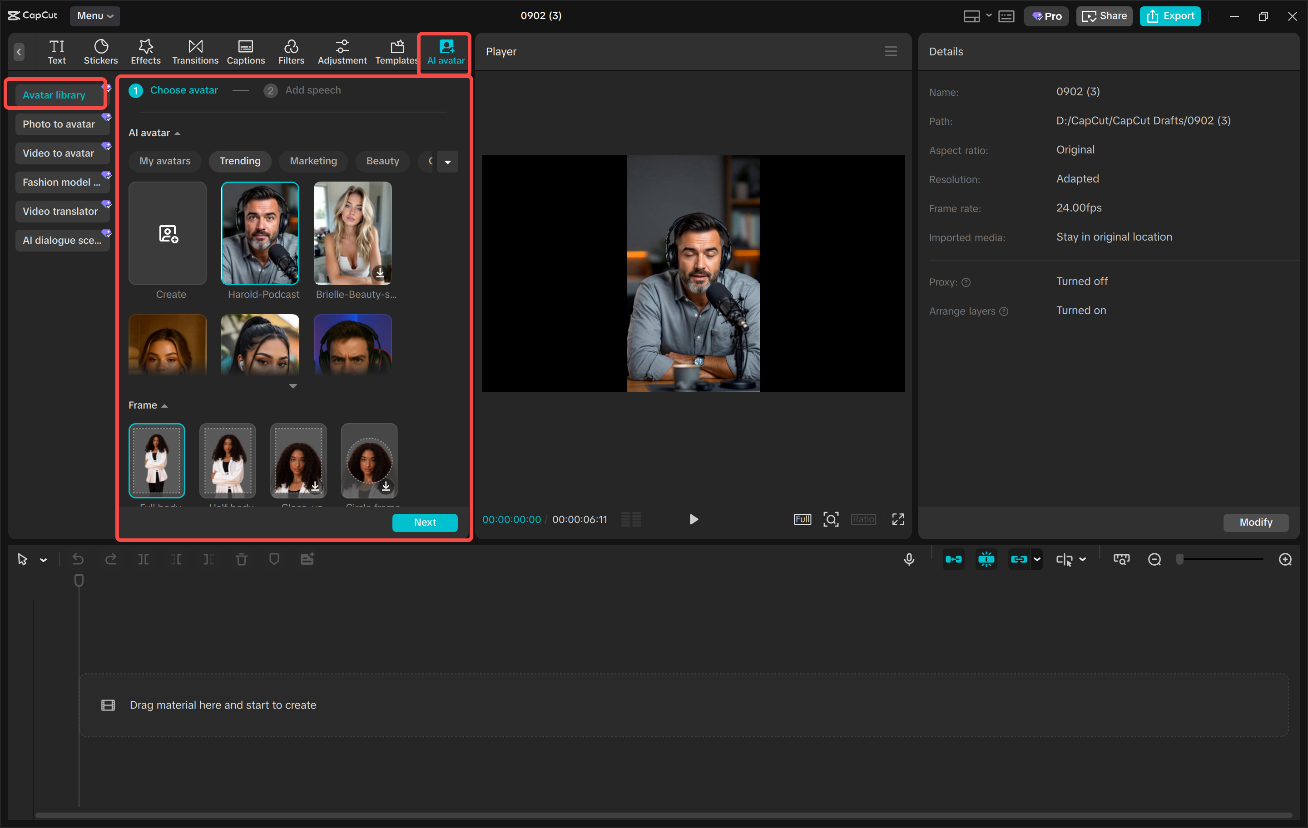The image size is (1308, 828).
Task: Split the clip at the playhead
Action: click(144, 559)
